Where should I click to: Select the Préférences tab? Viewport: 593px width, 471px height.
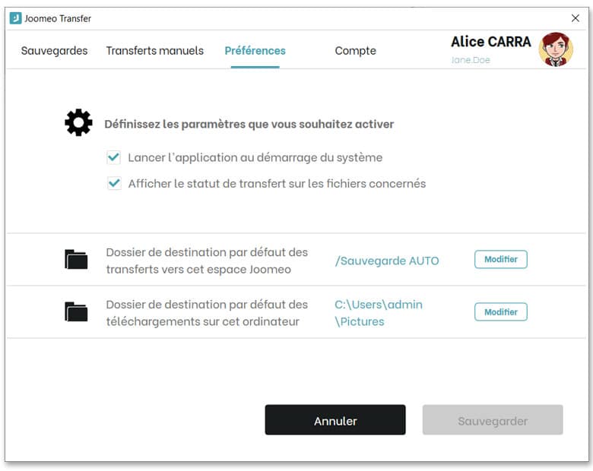click(255, 51)
